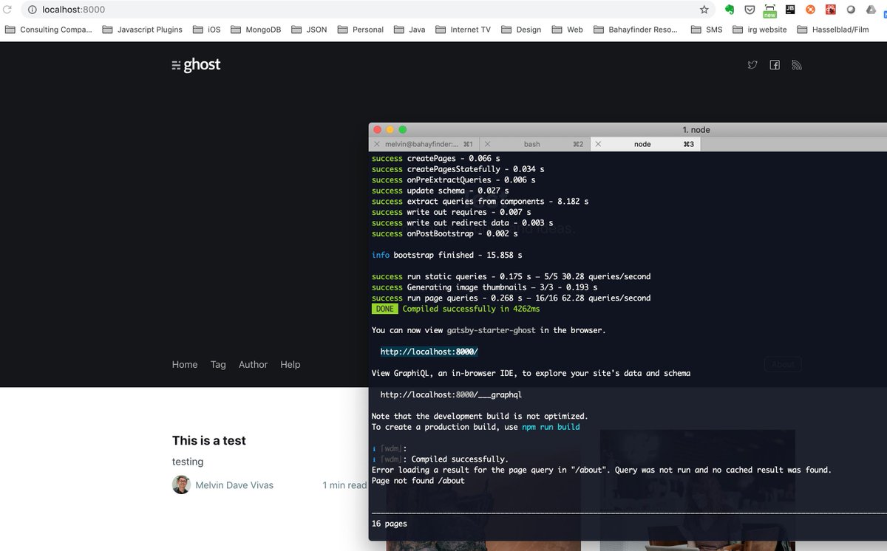Open the Bahayfinder Reso... bookmarks folder
The height and width of the screenshot is (551, 887).
pos(636,30)
